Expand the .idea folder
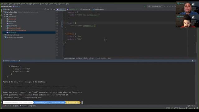The width and height of the screenshot is (199, 112). [5, 14]
